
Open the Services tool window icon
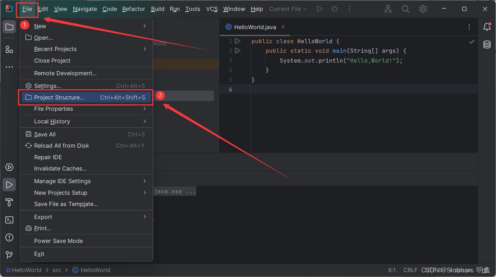9,167
